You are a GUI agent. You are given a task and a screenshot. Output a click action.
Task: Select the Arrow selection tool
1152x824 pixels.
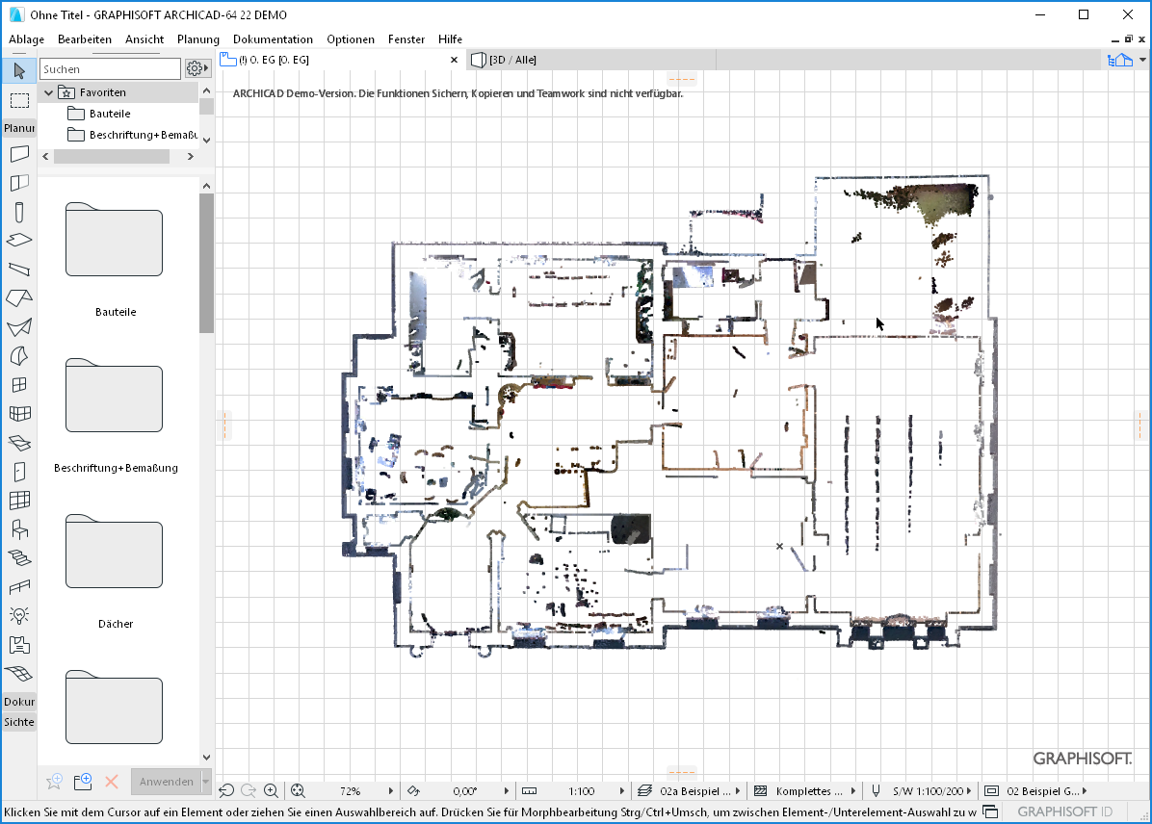pos(19,70)
